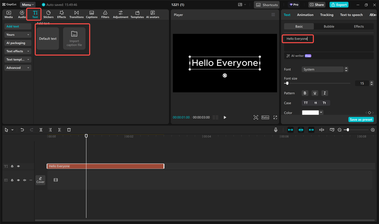This screenshot has height=224, width=379.
Task: Expand the Advanced section in the left sidebar
Action: pos(17,68)
